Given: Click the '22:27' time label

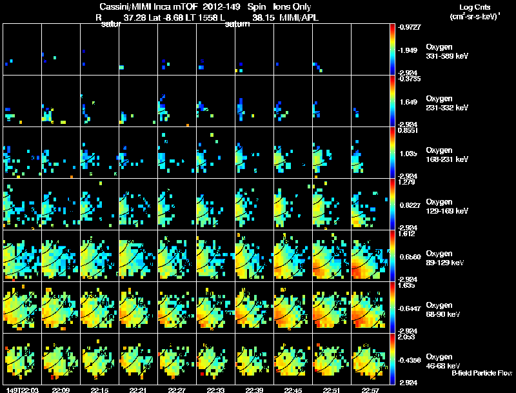Looking at the screenshot, I should 177,390.
